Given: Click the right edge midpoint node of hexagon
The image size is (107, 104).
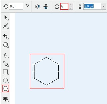Looking at the screenshot, I should click(58, 71).
